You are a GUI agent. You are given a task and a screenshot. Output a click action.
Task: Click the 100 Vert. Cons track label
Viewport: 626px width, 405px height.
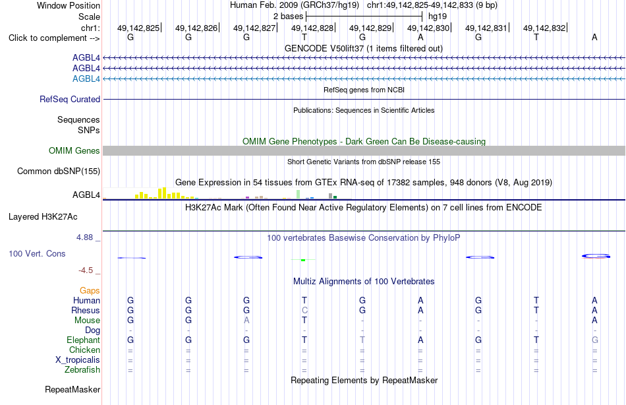point(37,253)
